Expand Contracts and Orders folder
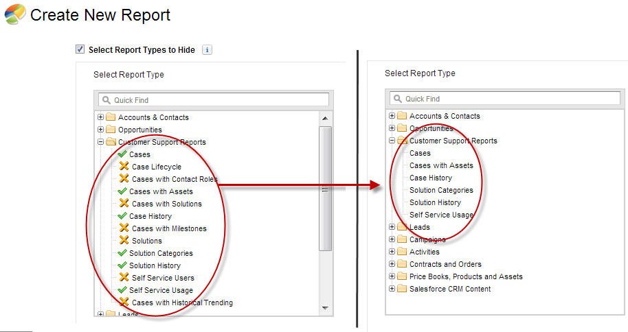The image size is (628, 332). pyautogui.click(x=392, y=264)
